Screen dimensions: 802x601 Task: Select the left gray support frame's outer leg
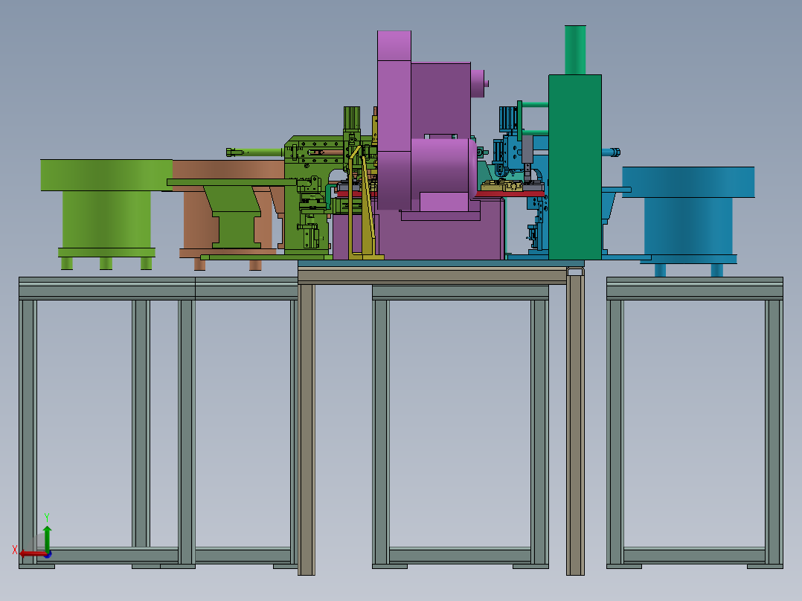(28, 433)
